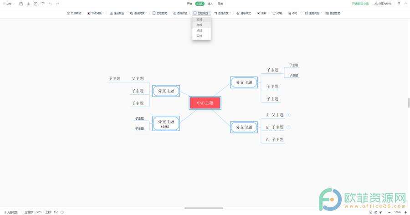Open the 边框颜色 picker

[x=181, y=13]
